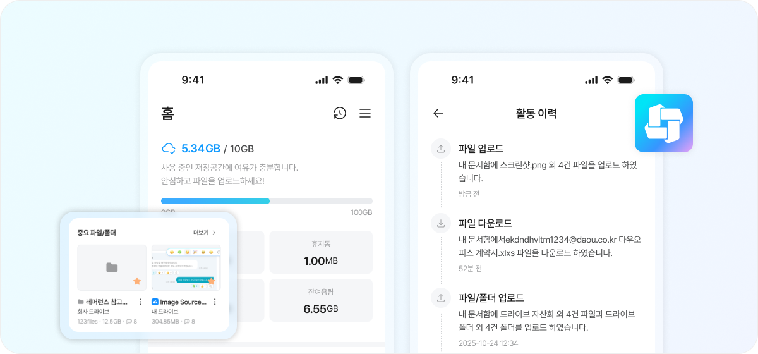The image size is (758, 354).
Task: Click Wi-Fi icon in 활동 이력 phone status bar
Action: coord(608,80)
